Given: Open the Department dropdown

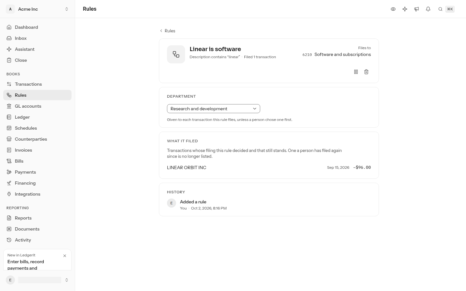Looking at the screenshot, I should 214,109.
